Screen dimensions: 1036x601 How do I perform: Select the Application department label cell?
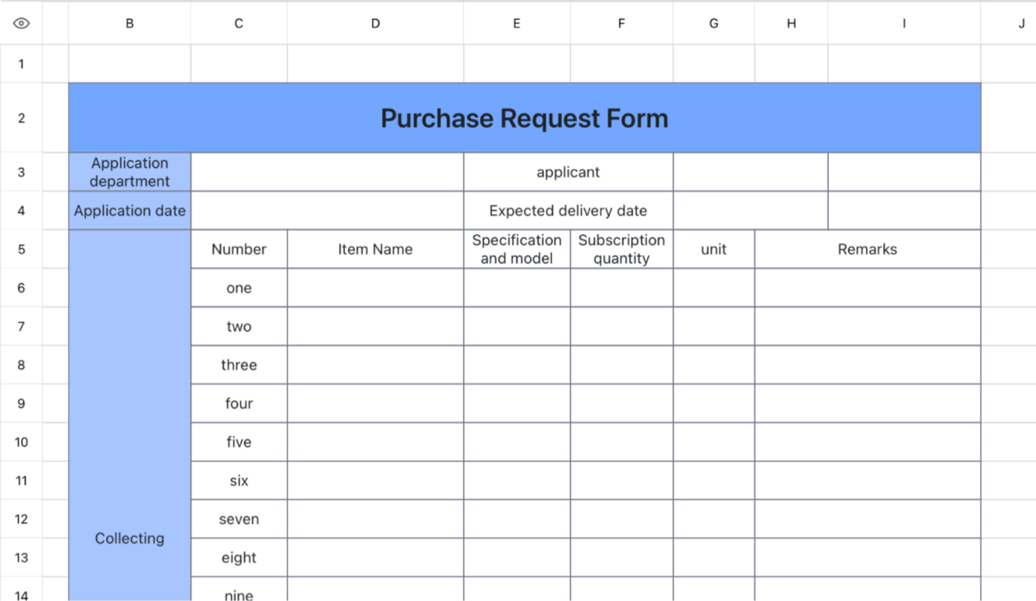[x=129, y=172]
